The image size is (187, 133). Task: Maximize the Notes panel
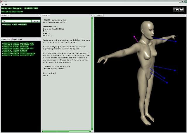[x=92, y=15]
